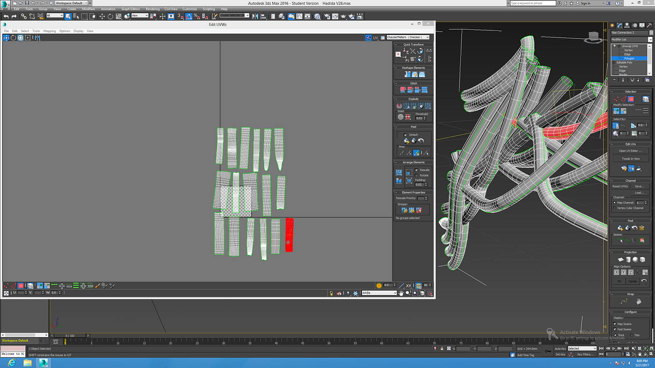Click the Mirror icon in Edit UVWs toolbar
Image resolution: width=655 pixels, height=368 pixels.
coord(37,38)
